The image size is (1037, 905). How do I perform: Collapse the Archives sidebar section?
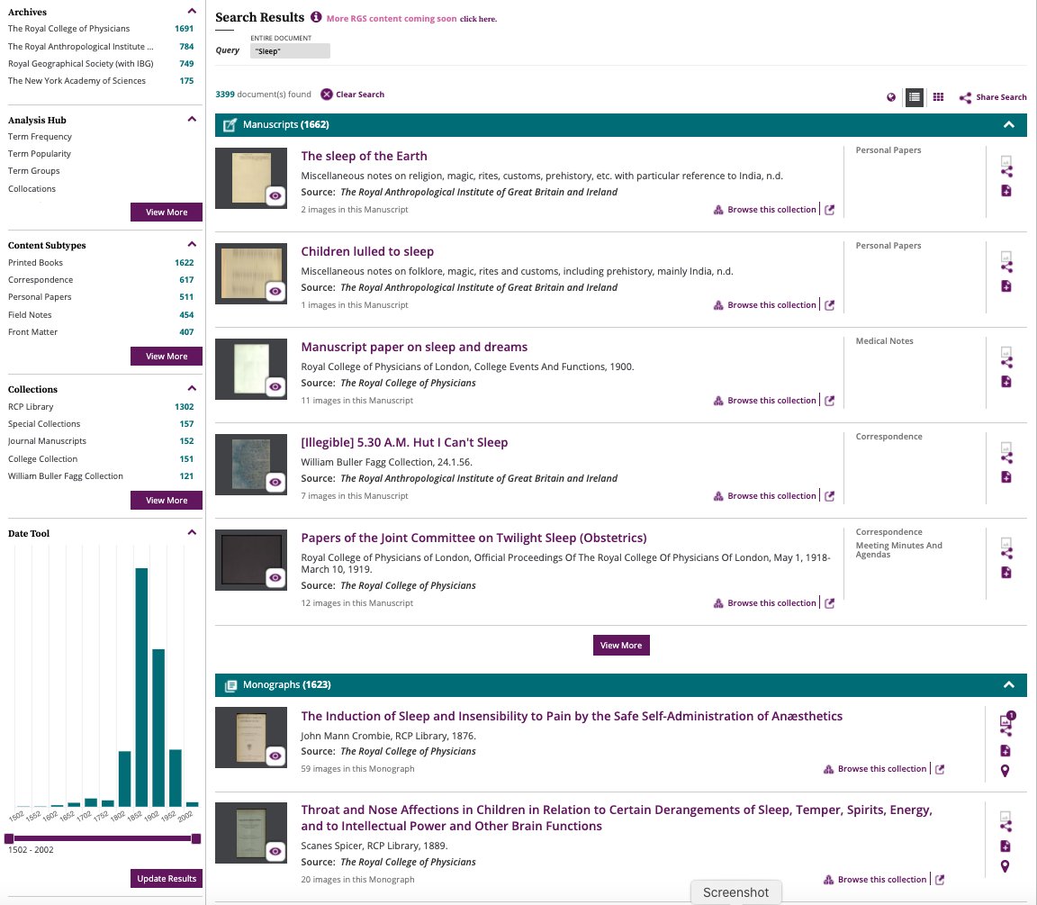pos(192,11)
